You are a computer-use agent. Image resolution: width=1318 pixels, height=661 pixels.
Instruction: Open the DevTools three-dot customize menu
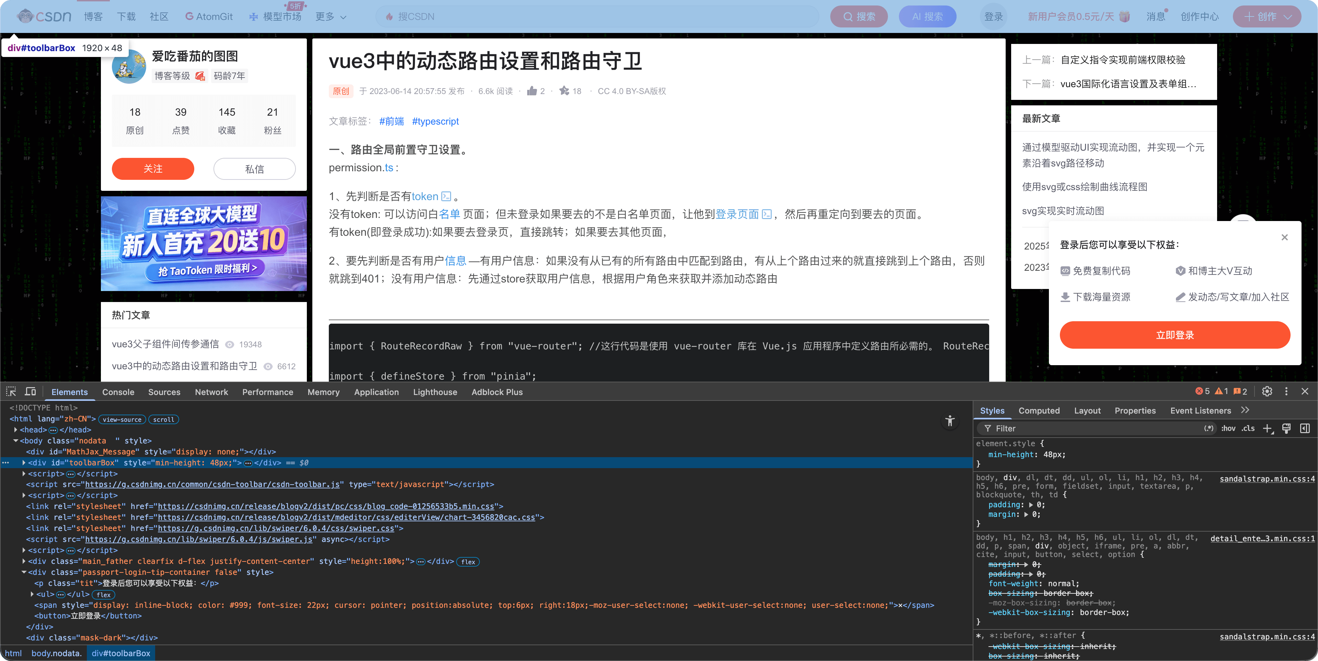pyautogui.click(x=1286, y=391)
